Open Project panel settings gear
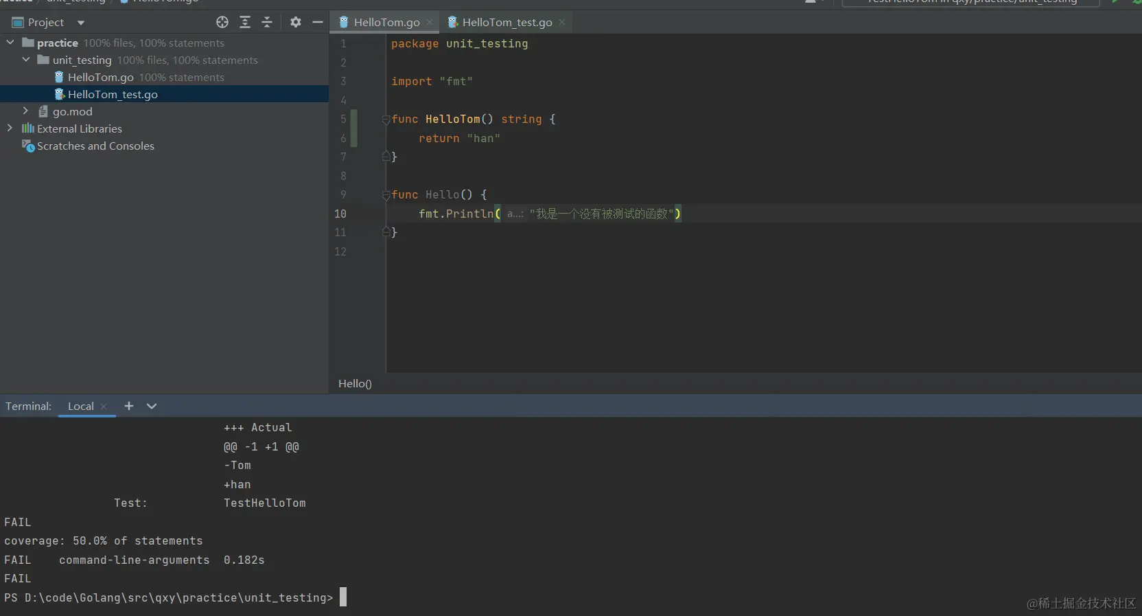The width and height of the screenshot is (1142, 616). point(295,22)
